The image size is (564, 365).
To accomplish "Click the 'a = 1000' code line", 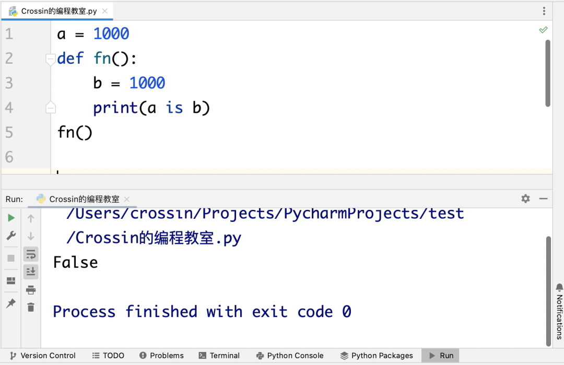I will [x=93, y=34].
